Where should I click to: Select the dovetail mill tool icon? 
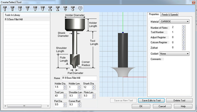click(58, 9)
